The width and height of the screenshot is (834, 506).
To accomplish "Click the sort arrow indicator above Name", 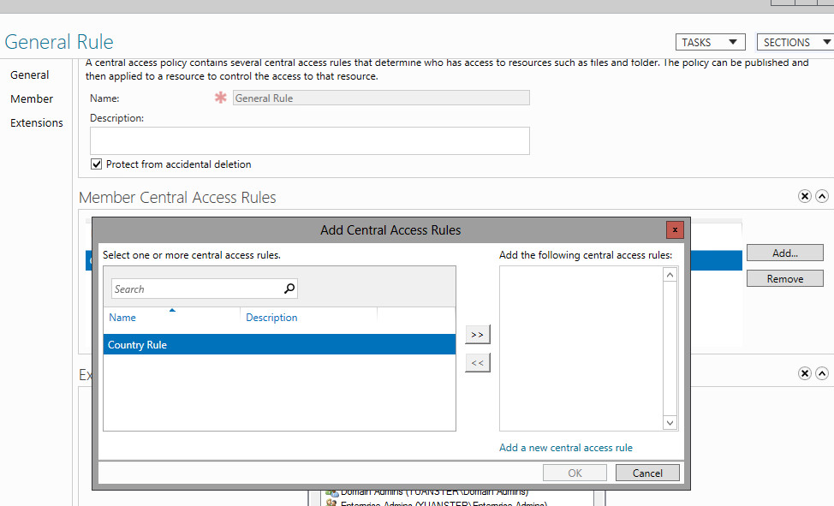I will (172, 310).
